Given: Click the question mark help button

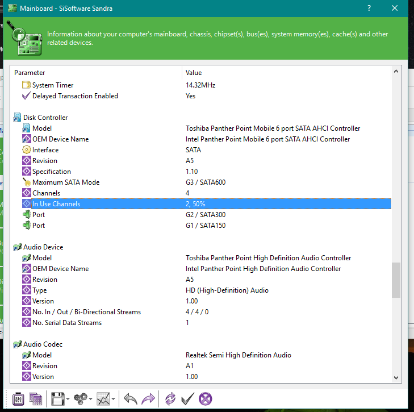Looking at the screenshot, I should (369, 8).
